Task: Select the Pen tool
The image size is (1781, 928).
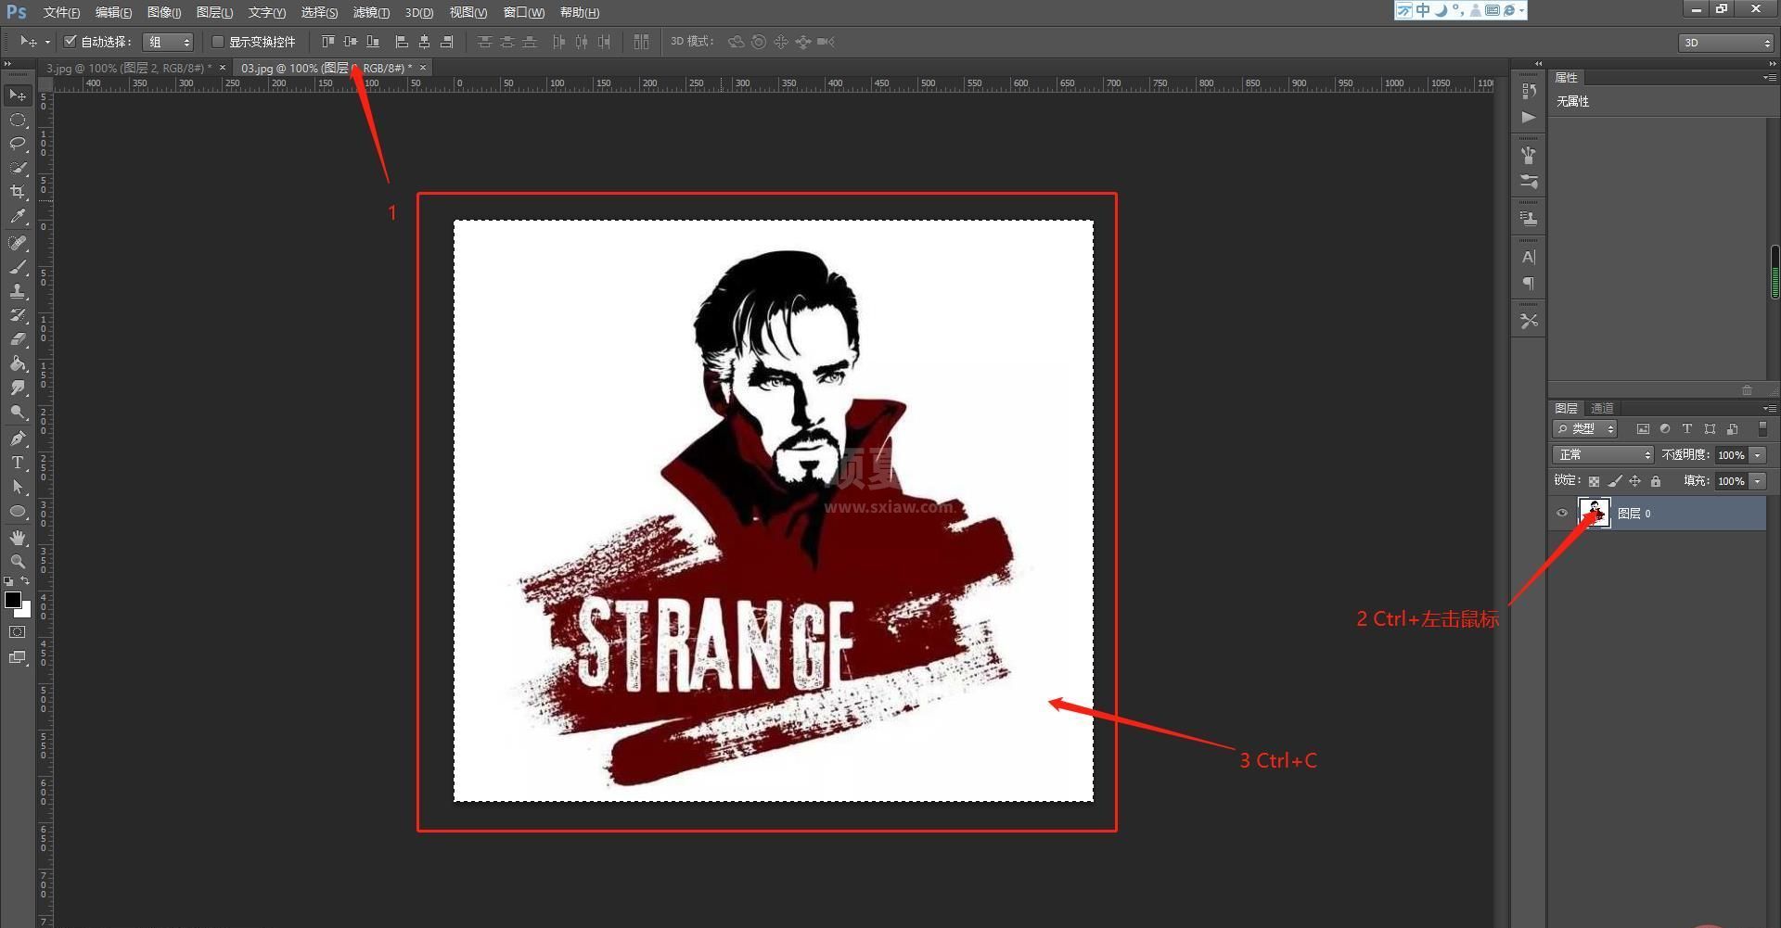Action: pos(18,439)
